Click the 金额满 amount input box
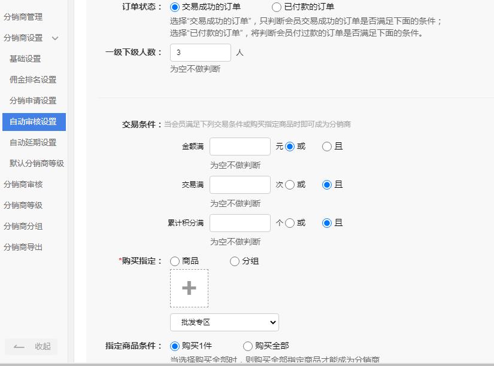Viewport: 494px width, 366px height. (240, 146)
